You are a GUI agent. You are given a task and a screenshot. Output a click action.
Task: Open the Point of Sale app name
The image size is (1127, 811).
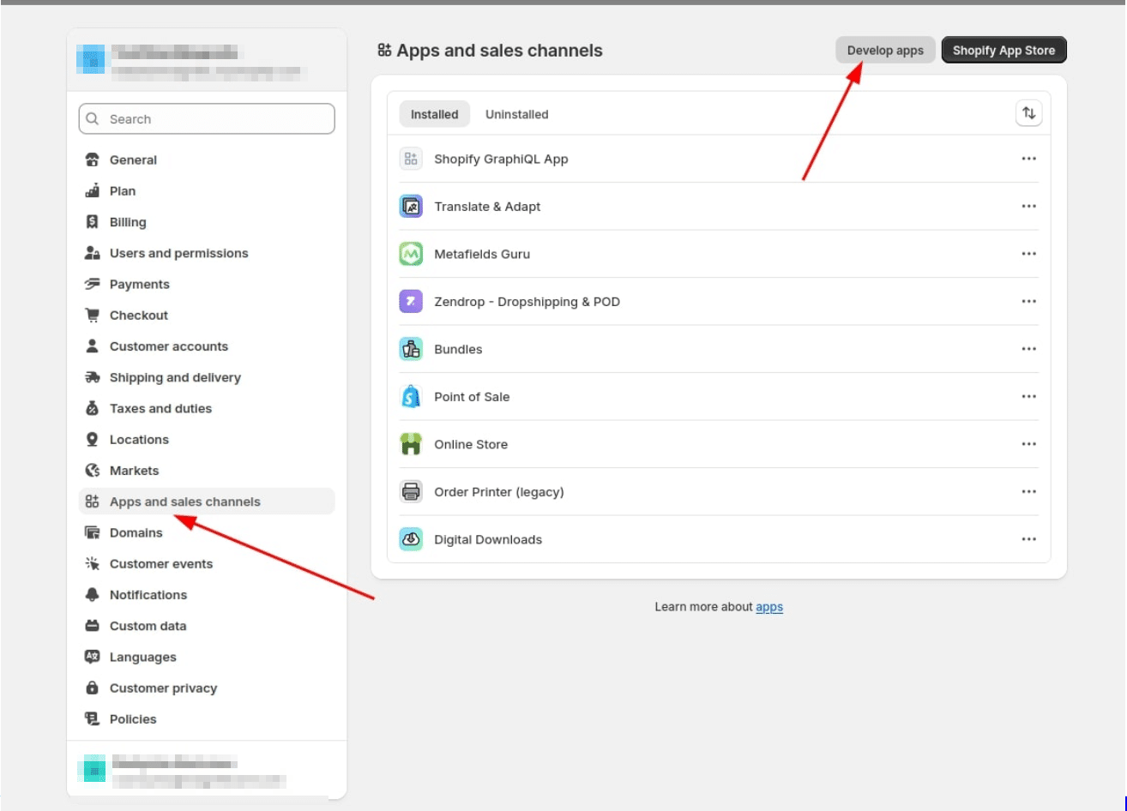click(x=472, y=397)
